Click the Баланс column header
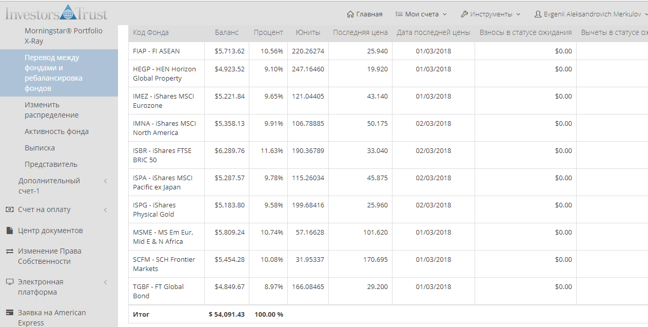 click(227, 32)
